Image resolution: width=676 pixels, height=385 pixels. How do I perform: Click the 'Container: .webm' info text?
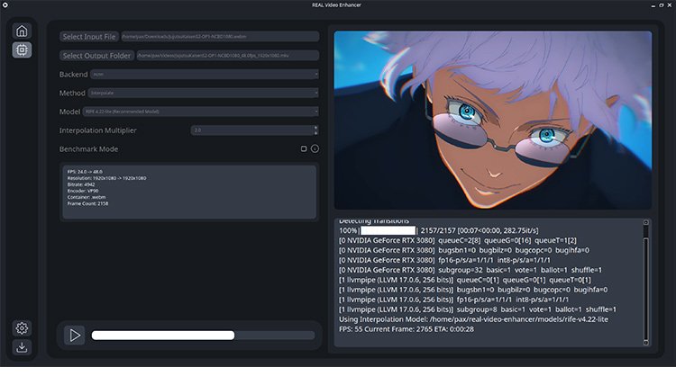[x=87, y=197]
